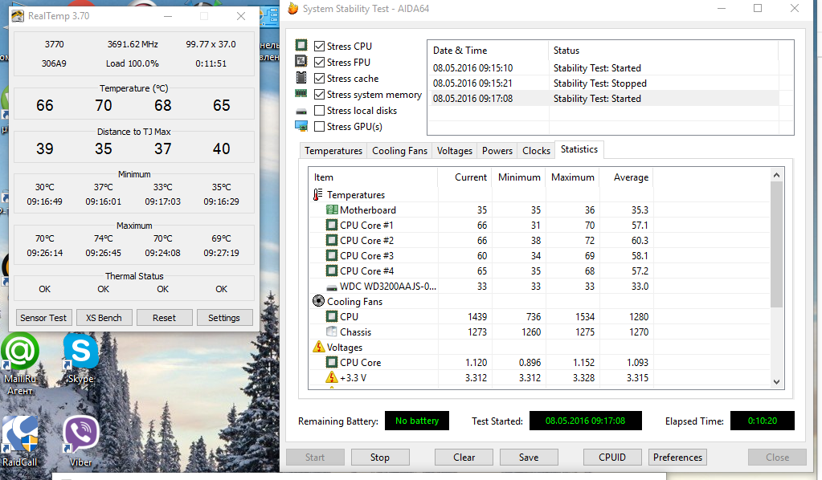Viewport: 822px width, 480px height.
Task: Run XS Bench in RealTemp
Action: (x=104, y=318)
